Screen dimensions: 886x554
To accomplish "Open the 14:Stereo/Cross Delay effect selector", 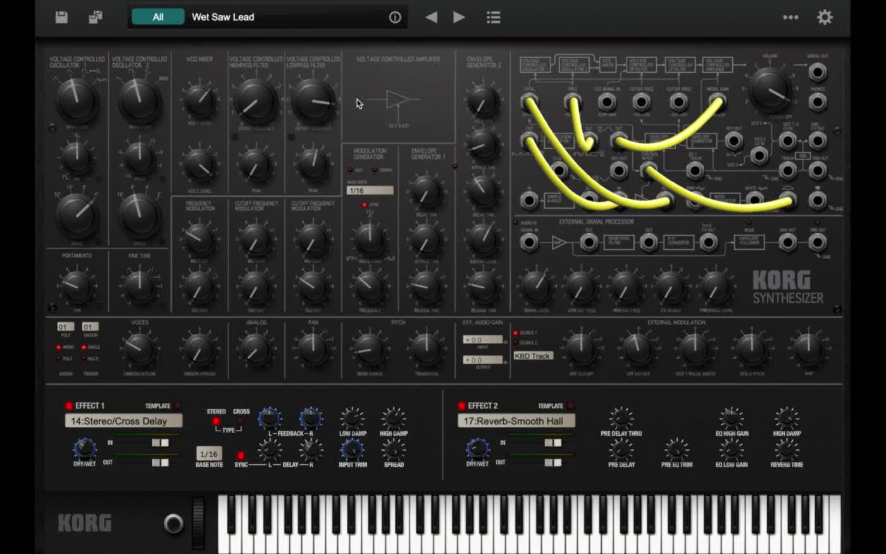I will tap(123, 421).
